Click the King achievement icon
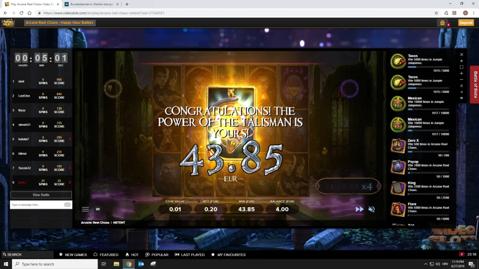479x269 pixels. [398, 188]
